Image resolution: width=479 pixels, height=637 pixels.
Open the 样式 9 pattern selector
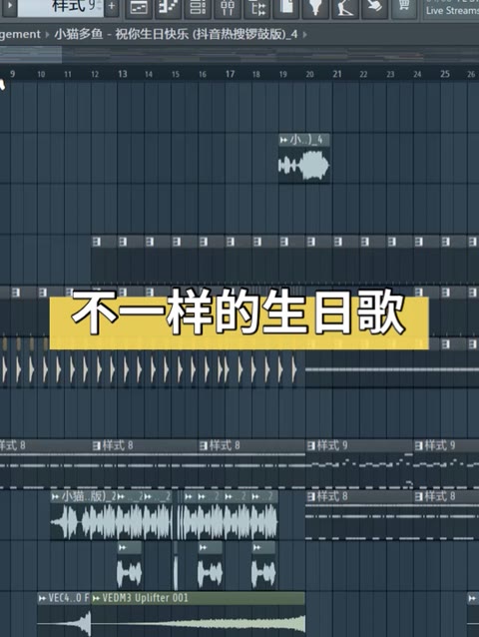pyautogui.click(x=61, y=7)
